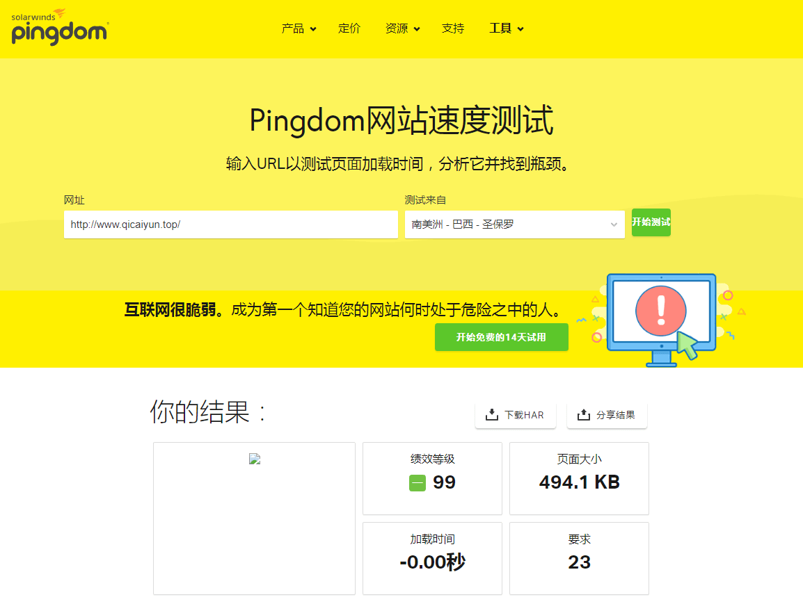The width and height of the screenshot is (803, 604).
Task: Expand the 资源 dropdown menu
Action: pyautogui.click(x=402, y=28)
